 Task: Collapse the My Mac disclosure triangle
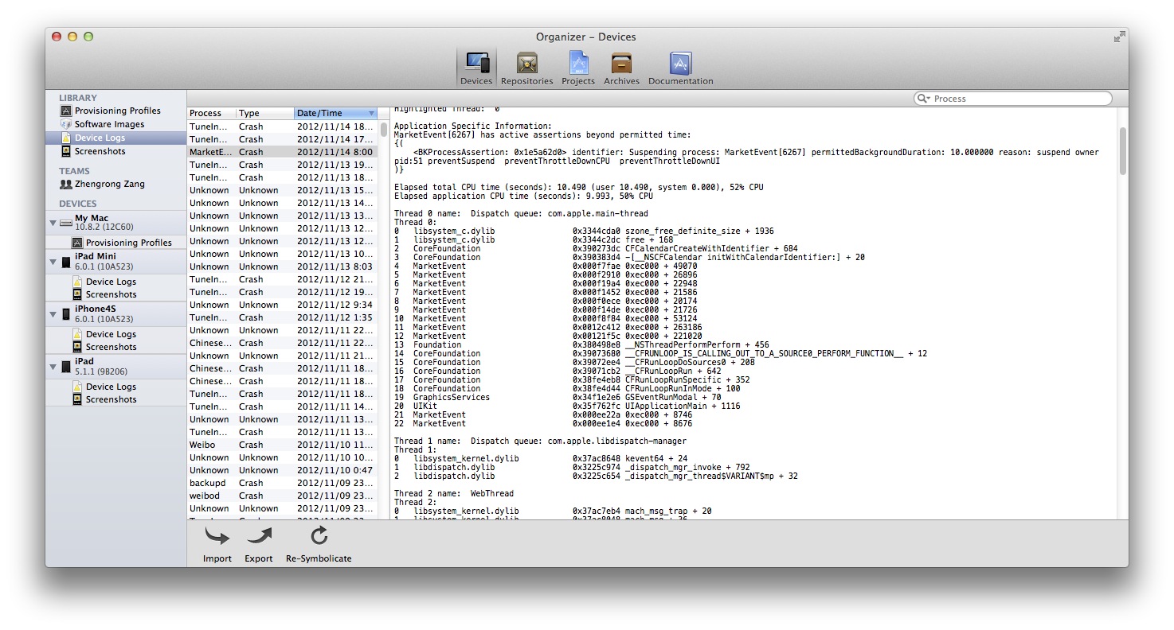[x=53, y=223]
